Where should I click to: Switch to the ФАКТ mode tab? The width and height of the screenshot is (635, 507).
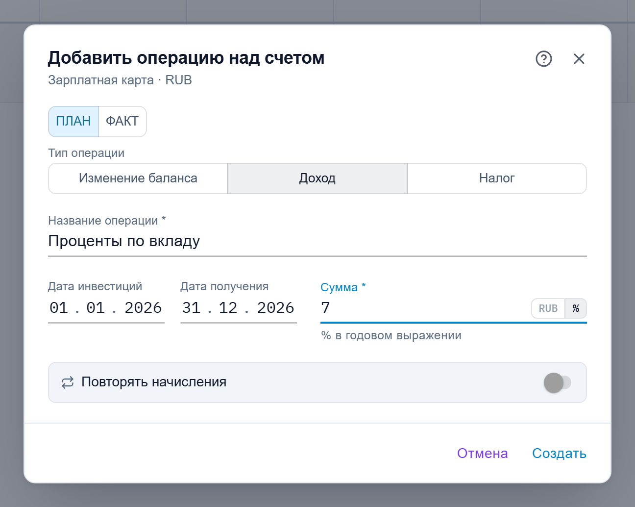[122, 121]
